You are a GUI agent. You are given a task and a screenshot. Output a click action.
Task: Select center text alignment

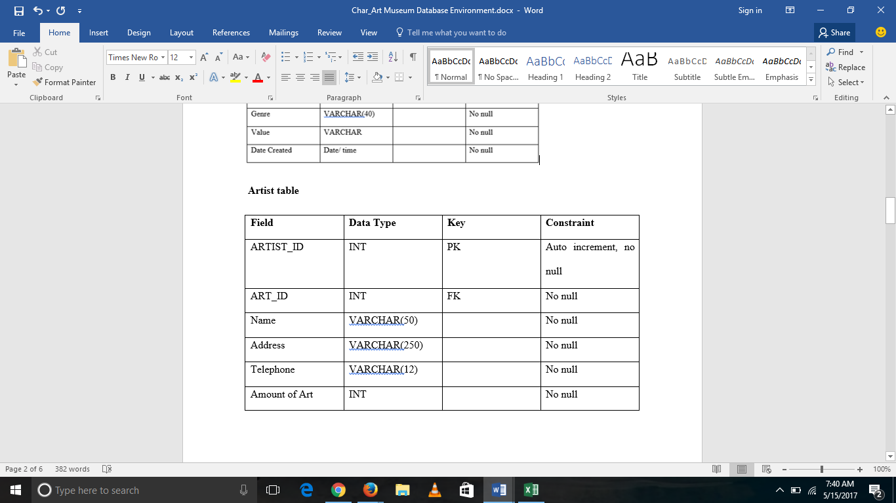pos(300,77)
